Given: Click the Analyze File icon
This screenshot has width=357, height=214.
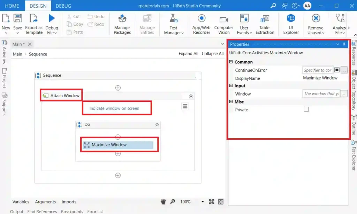Looking at the screenshot, I should click(340, 18).
